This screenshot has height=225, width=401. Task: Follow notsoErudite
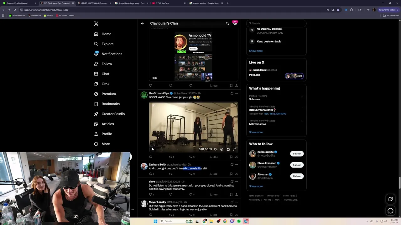[x=297, y=154]
